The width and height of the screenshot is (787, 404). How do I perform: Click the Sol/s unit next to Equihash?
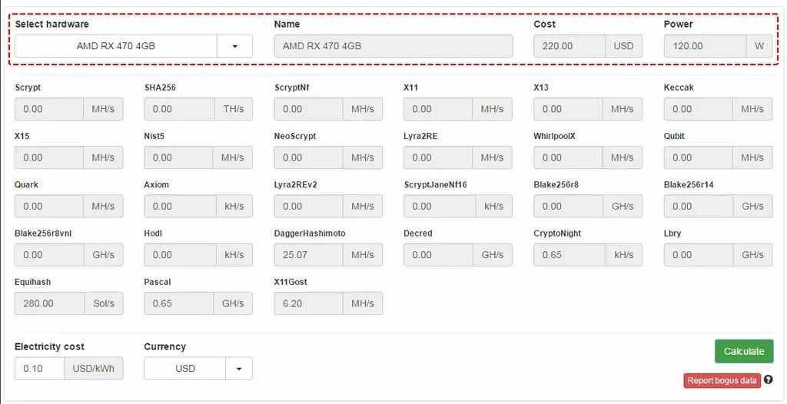click(x=104, y=303)
